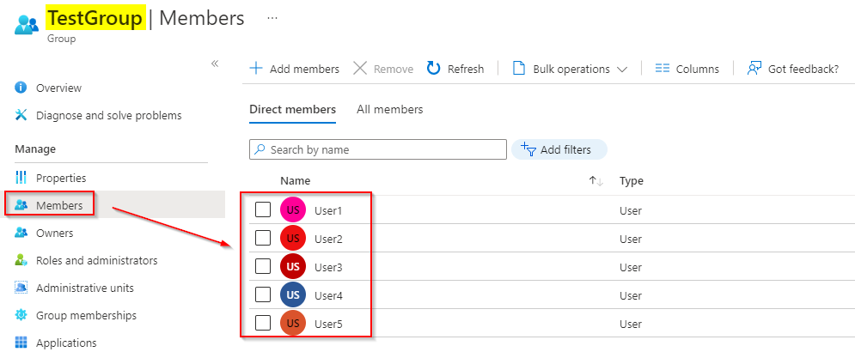This screenshot has height=358, width=855.
Task: Click the User2 red avatar circle
Action: coord(293,239)
